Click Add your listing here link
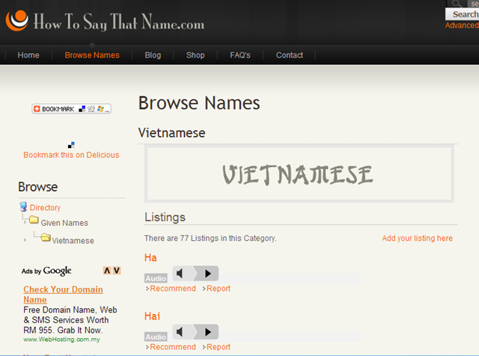The width and height of the screenshot is (479, 356). [x=417, y=238]
